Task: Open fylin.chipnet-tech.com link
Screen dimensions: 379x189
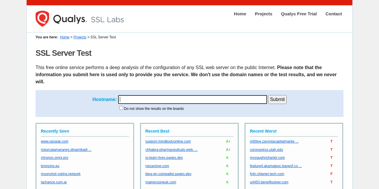Action: [267, 174]
